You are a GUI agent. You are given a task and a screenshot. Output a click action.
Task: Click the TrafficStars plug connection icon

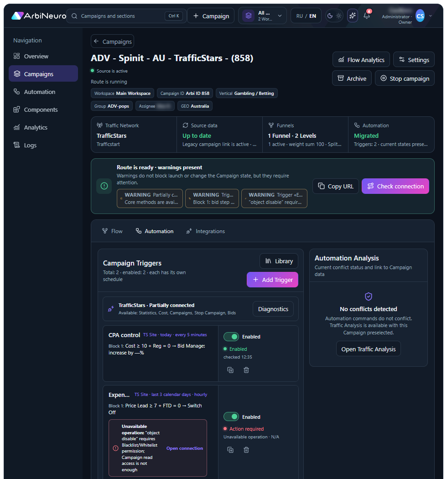pos(111,309)
